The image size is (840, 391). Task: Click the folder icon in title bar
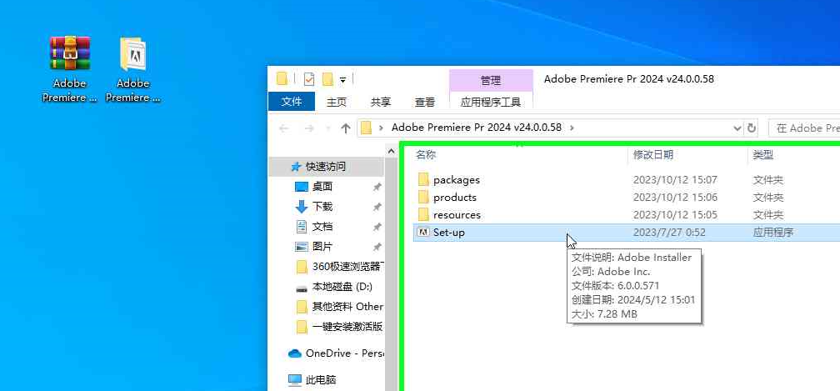(x=282, y=79)
